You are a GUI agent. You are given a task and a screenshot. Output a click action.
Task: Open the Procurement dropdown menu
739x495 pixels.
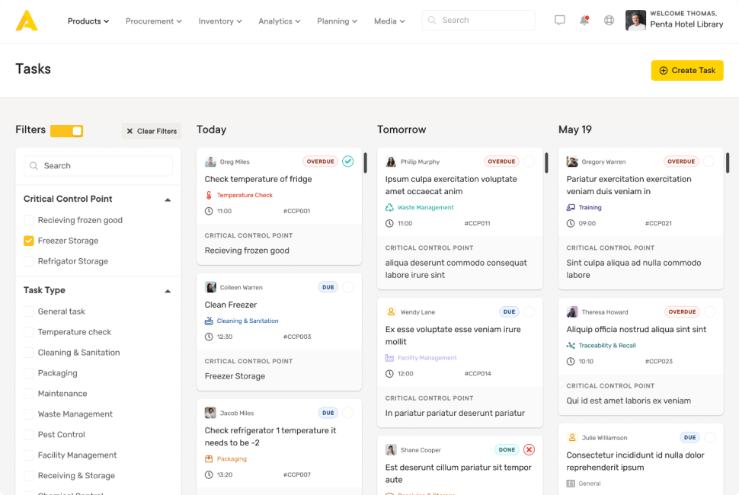point(153,21)
